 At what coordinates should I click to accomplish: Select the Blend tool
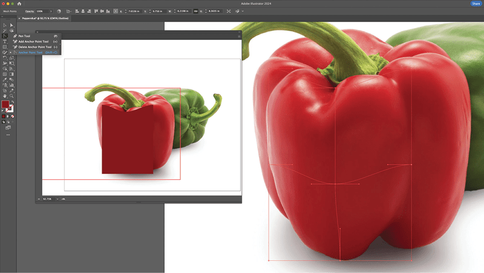tap(11, 80)
